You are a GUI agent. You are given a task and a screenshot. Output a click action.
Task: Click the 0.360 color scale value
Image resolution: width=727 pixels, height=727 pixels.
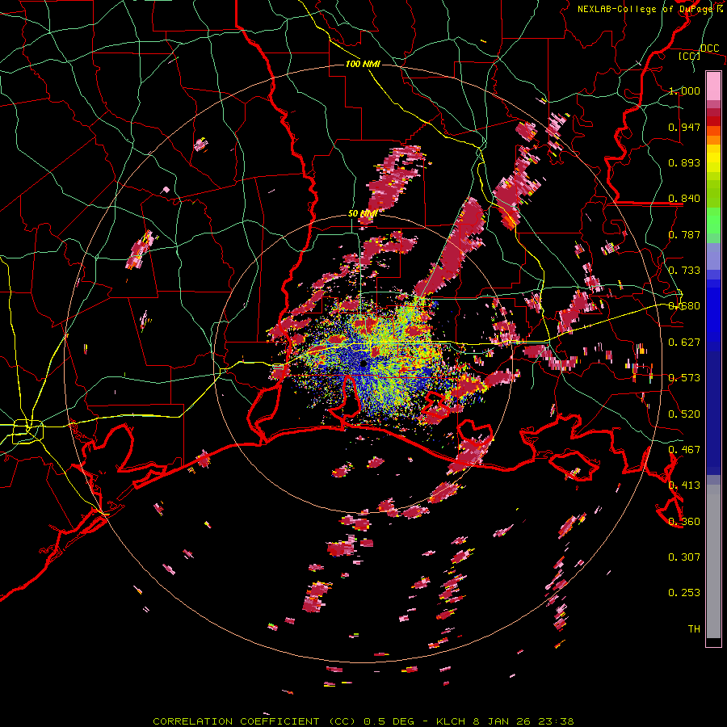coord(684,522)
